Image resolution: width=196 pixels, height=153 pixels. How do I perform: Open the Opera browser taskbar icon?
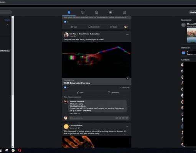[20, 150]
